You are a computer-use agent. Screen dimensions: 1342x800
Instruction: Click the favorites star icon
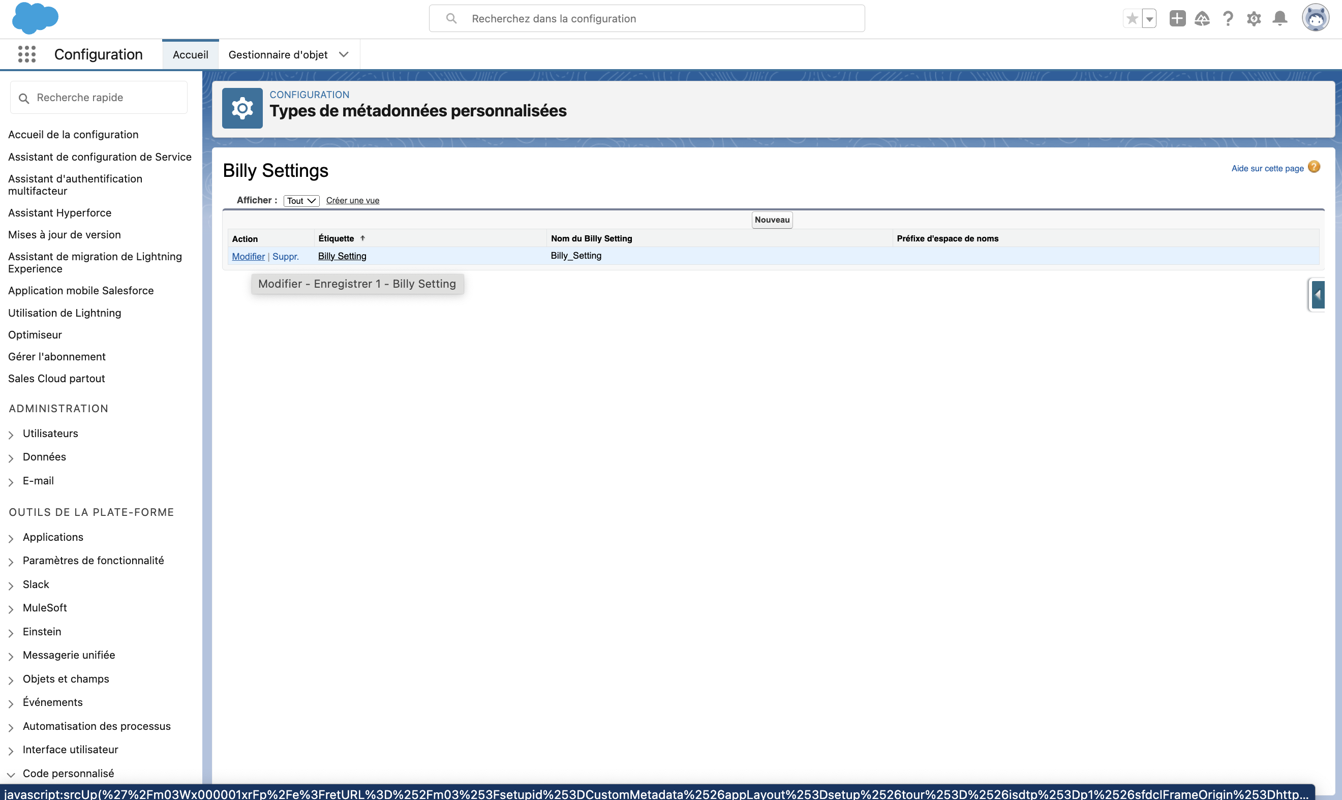point(1132,19)
